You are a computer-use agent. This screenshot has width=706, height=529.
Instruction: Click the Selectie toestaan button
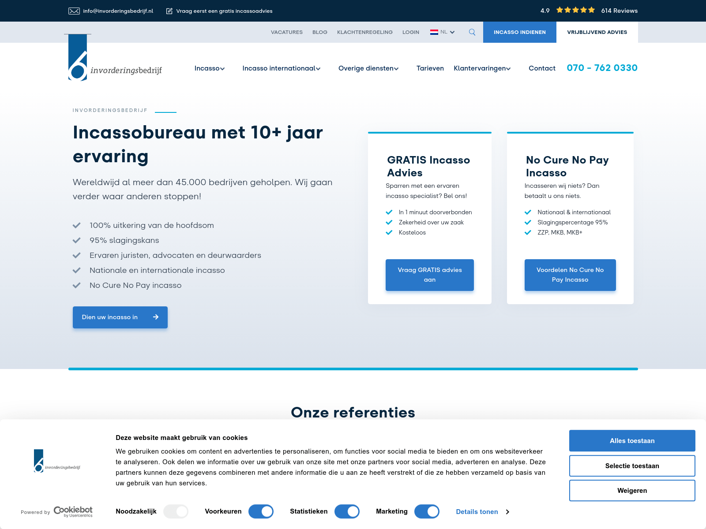[x=632, y=466]
